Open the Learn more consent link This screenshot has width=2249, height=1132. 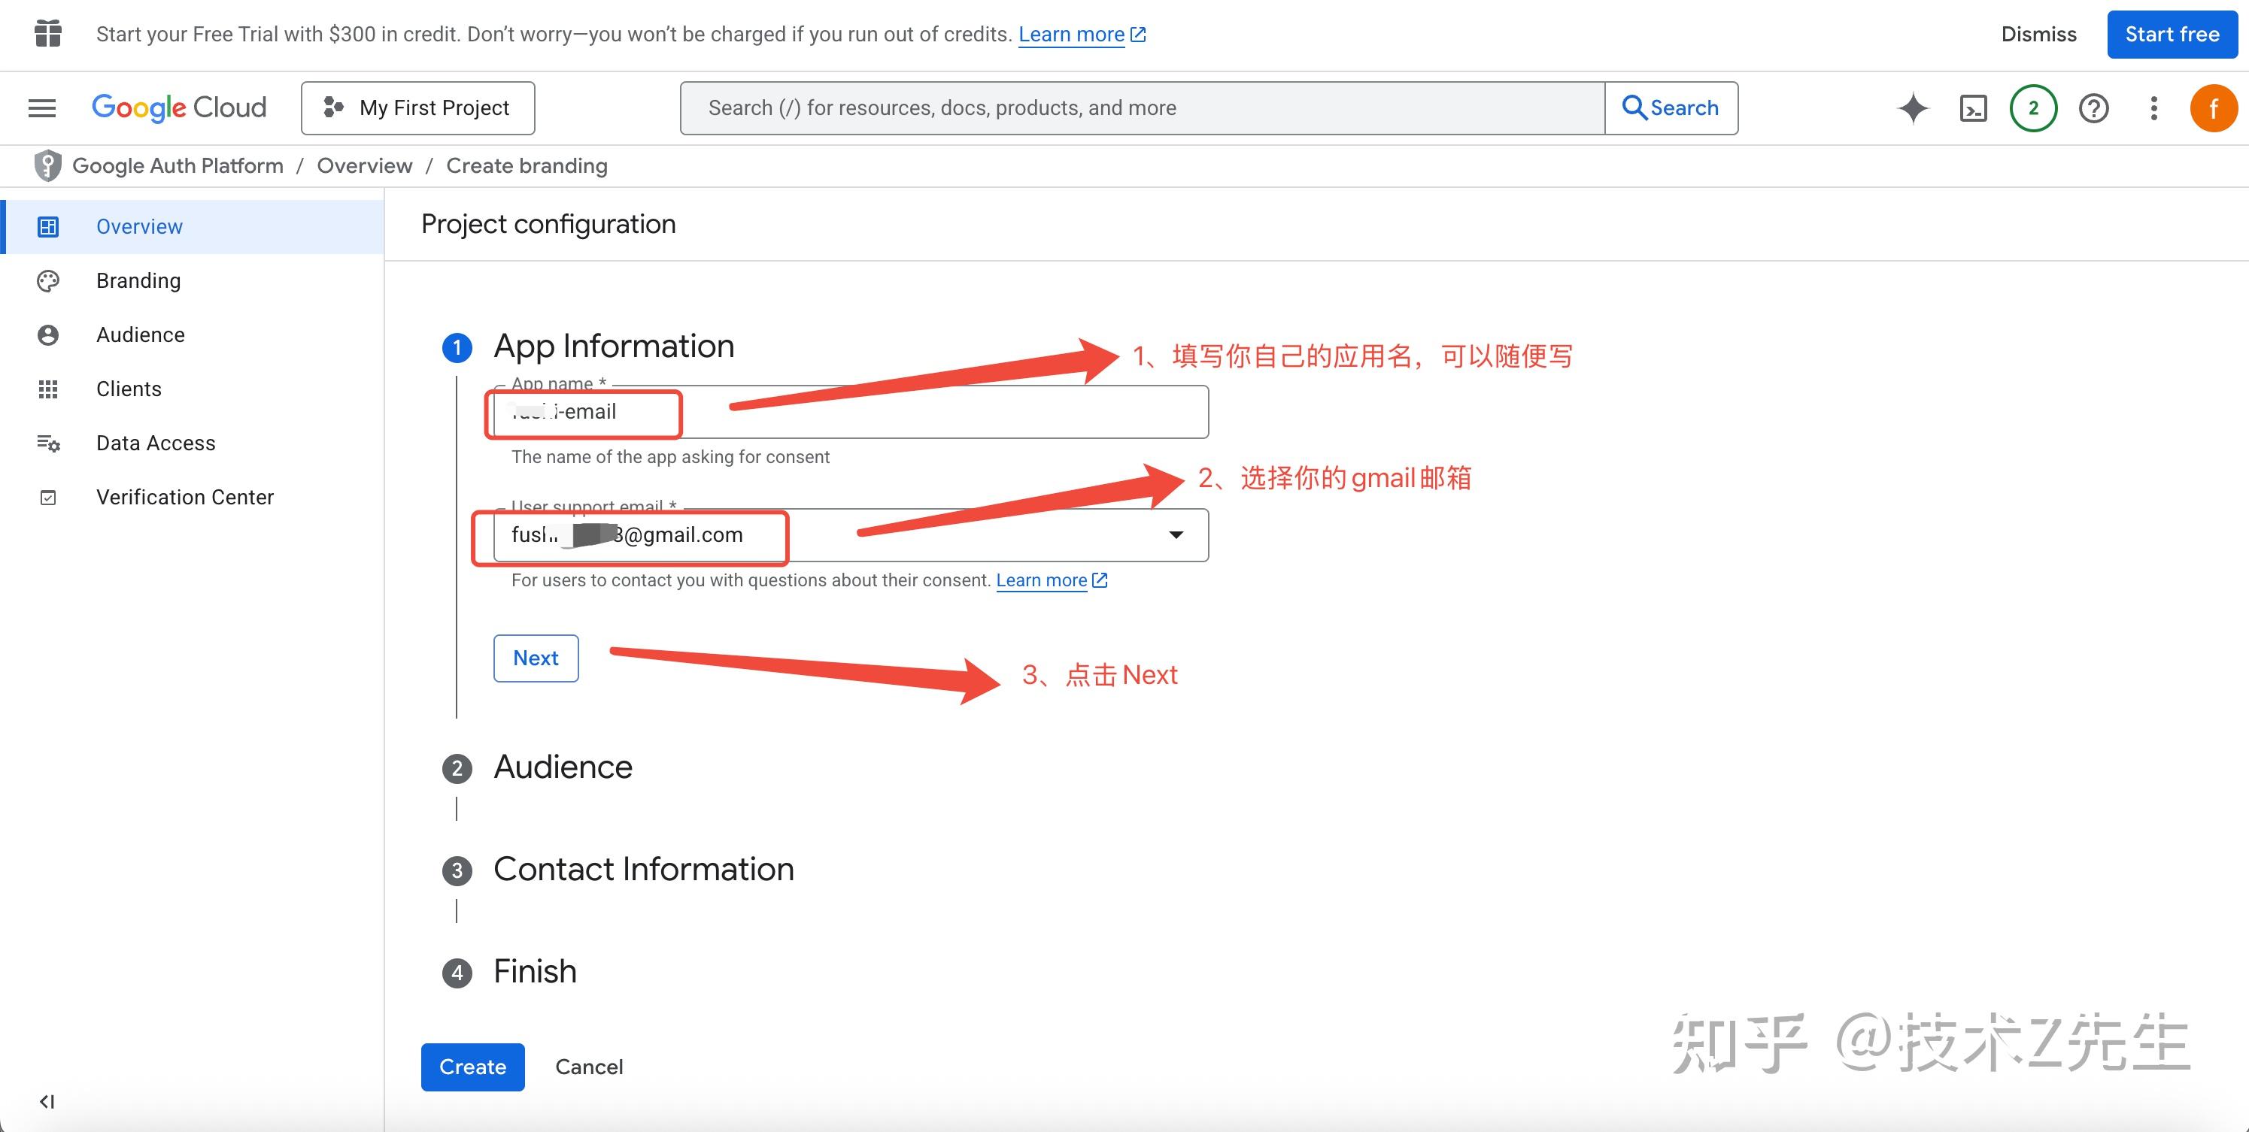pos(1043,580)
